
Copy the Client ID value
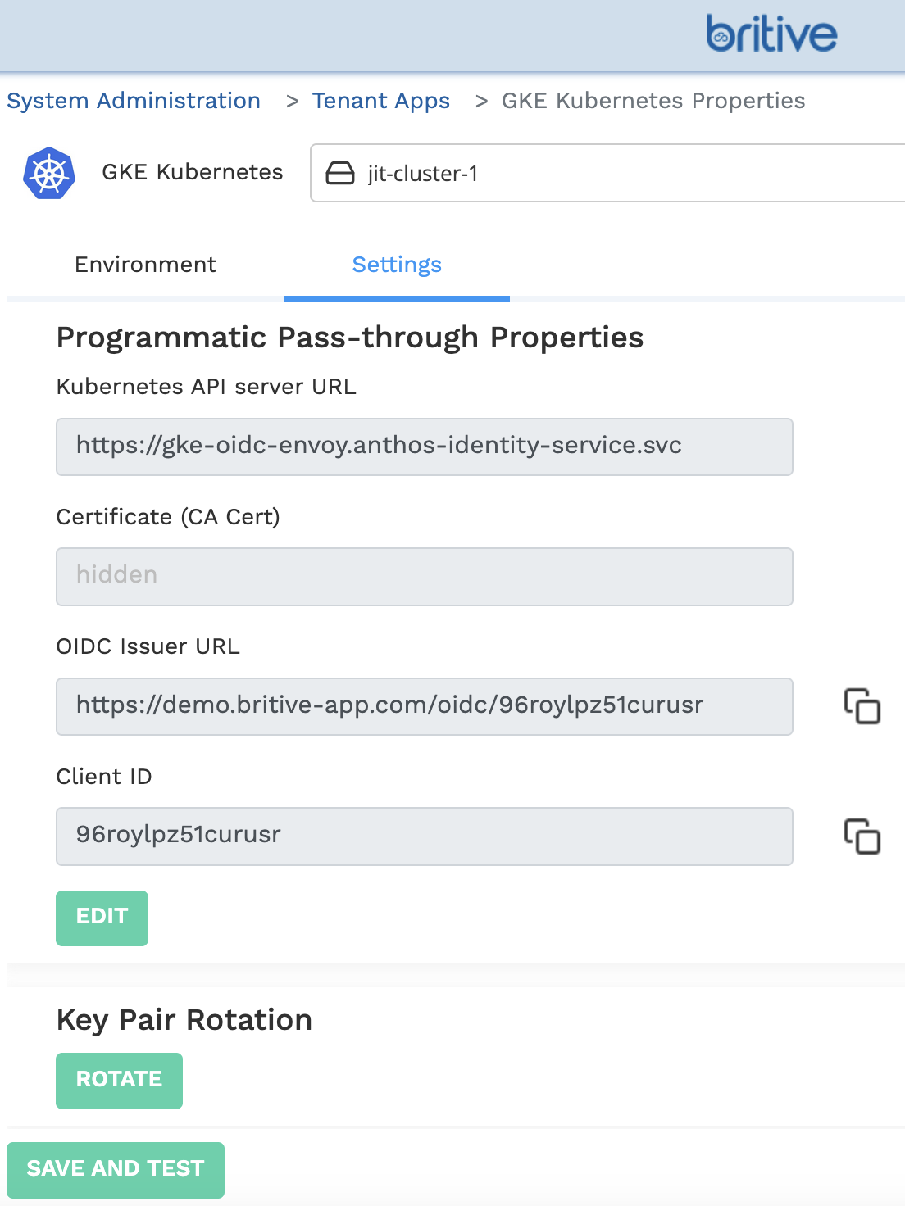pos(862,836)
